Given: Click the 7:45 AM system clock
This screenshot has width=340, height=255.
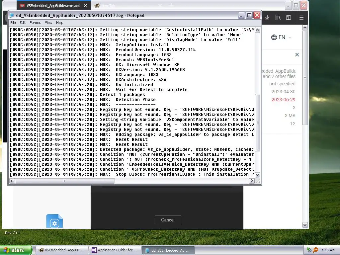Looking at the screenshot, I should 328,250.
